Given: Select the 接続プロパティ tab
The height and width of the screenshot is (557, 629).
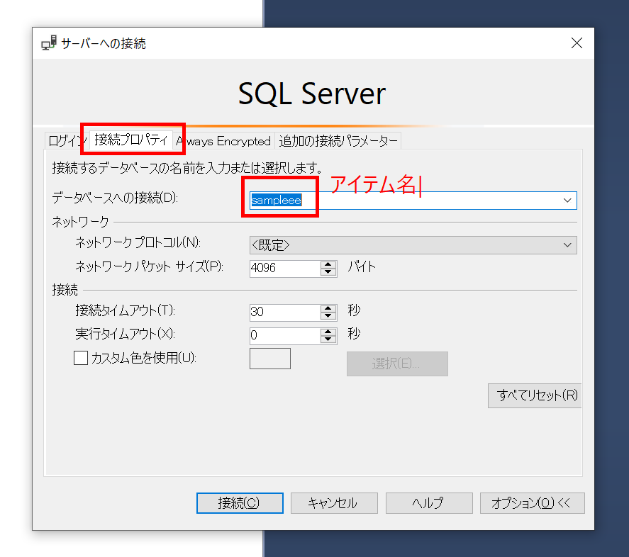Looking at the screenshot, I should tap(130, 140).
